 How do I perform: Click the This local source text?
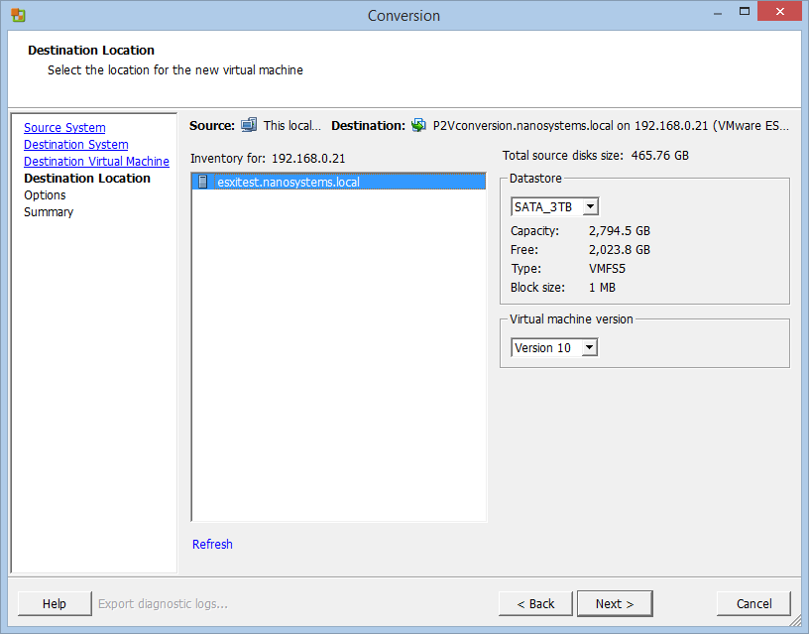coord(292,125)
